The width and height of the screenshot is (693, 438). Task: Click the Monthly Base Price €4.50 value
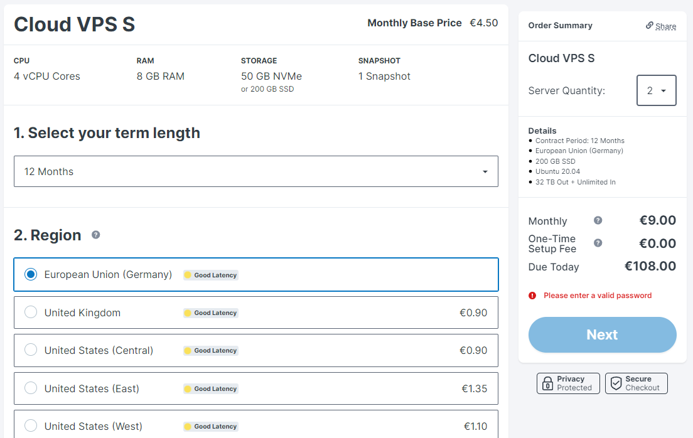[x=483, y=23]
